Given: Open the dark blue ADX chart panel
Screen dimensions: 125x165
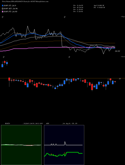Looking at the screenshot, I should click(x=64, y=145).
